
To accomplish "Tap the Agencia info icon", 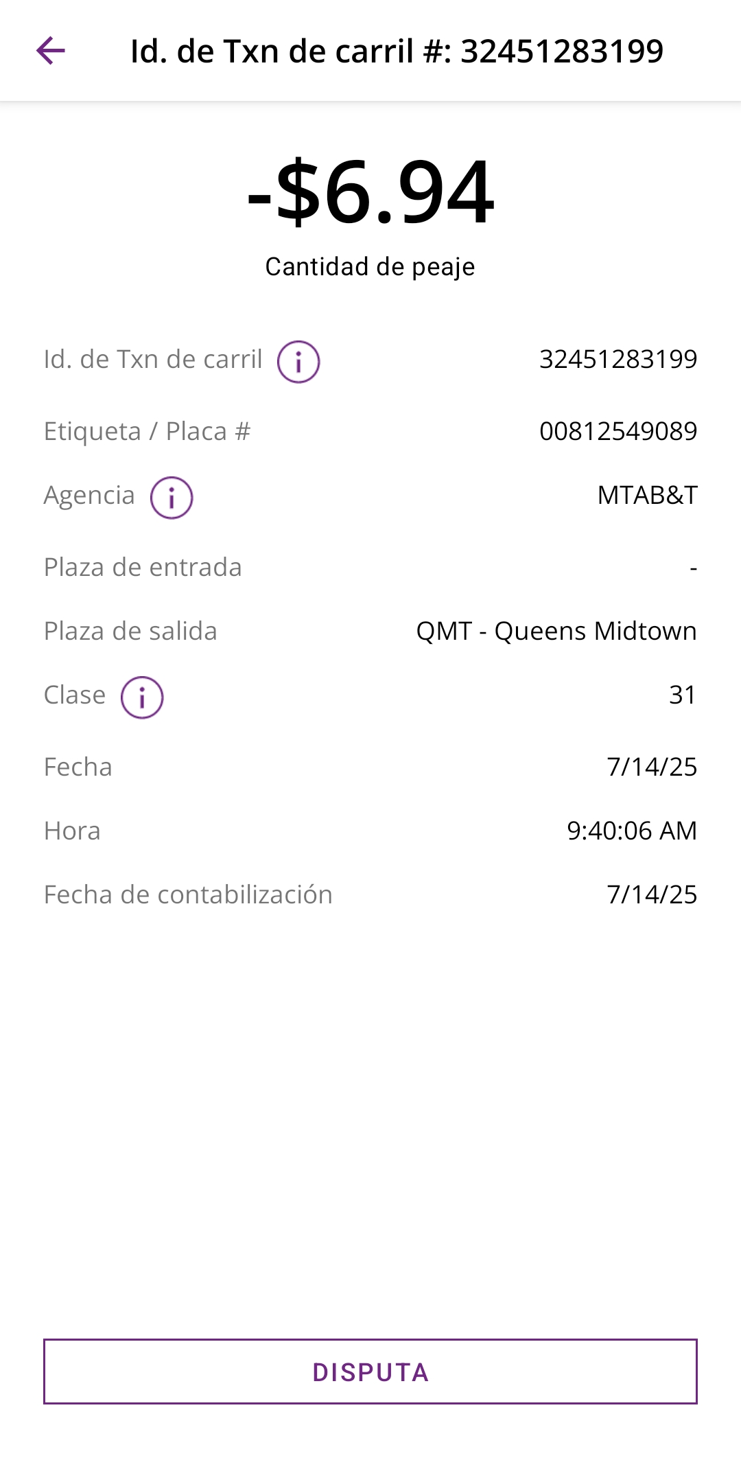I will [172, 498].
